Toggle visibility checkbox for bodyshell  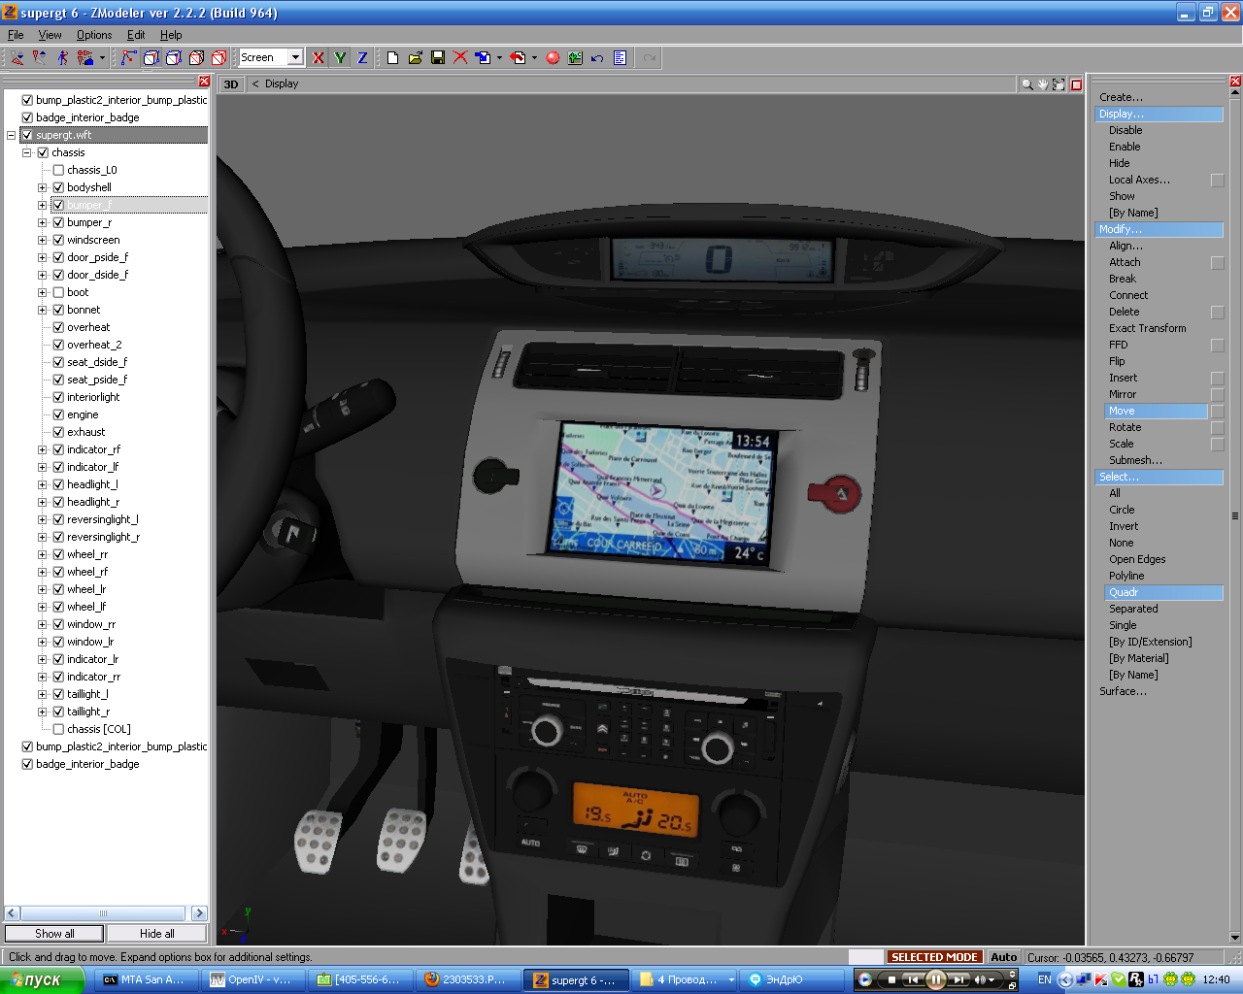[58, 187]
